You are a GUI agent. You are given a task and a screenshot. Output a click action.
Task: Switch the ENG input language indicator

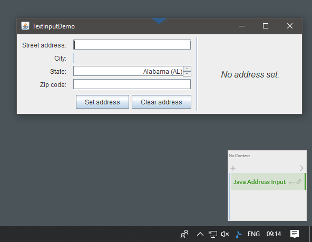click(x=253, y=234)
